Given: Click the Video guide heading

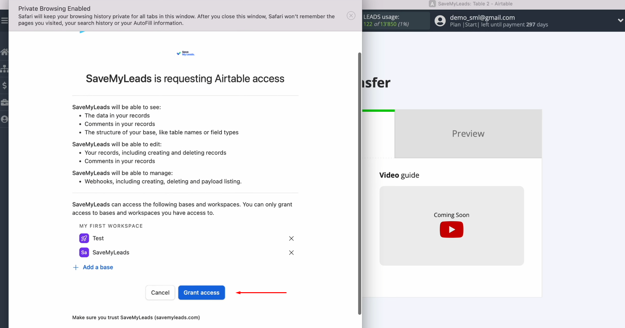Looking at the screenshot, I should pos(399,175).
